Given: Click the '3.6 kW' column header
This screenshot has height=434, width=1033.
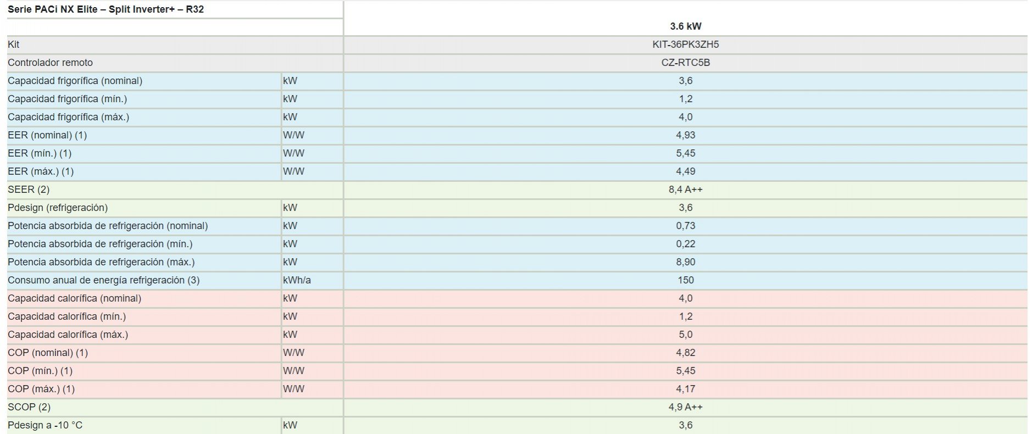Looking at the screenshot, I should point(685,26).
